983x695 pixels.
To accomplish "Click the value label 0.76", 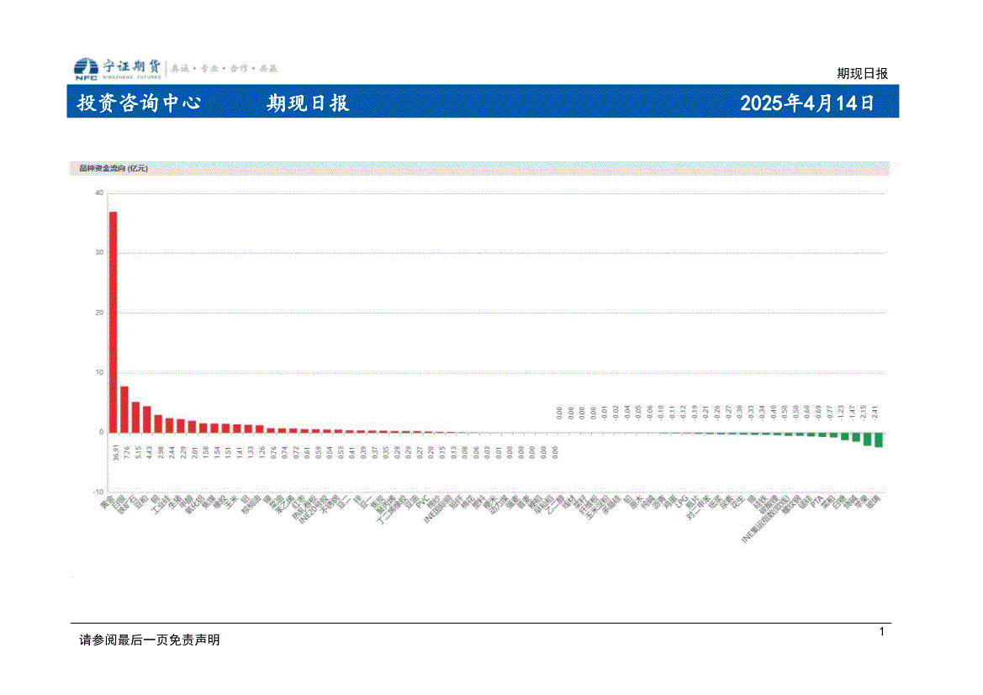I will pos(273,452).
